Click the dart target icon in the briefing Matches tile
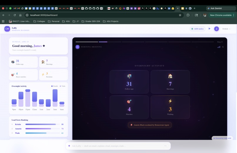The height and width of the screenshot is (153, 237). coord(129,102)
